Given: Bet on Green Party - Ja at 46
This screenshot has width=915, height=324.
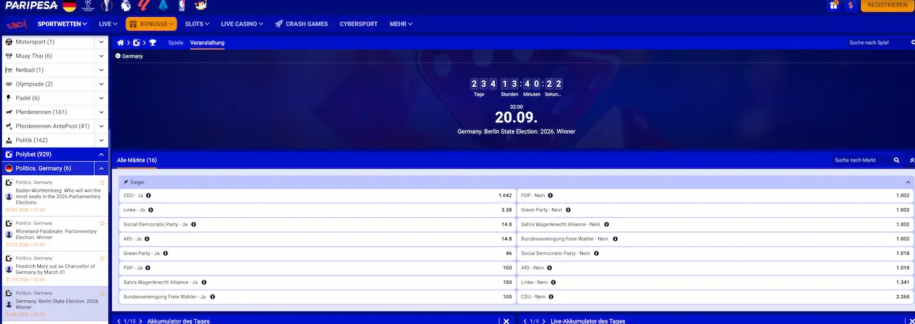Looking at the screenshot, I should click(316, 253).
